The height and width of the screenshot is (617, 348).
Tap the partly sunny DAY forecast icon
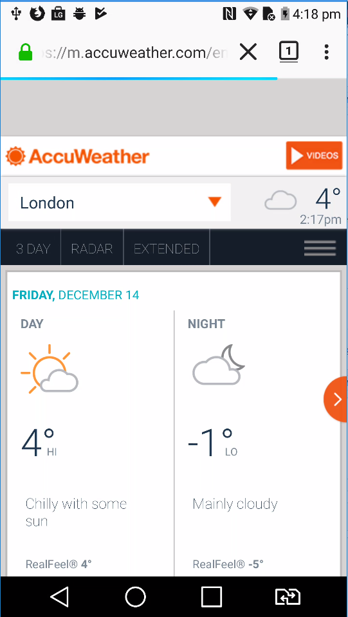click(x=50, y=369)
